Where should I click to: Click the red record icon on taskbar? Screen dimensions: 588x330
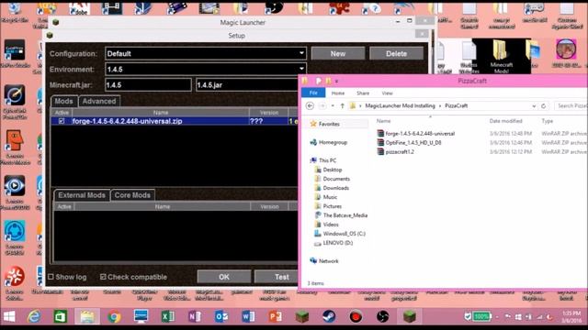coord(356,317)
